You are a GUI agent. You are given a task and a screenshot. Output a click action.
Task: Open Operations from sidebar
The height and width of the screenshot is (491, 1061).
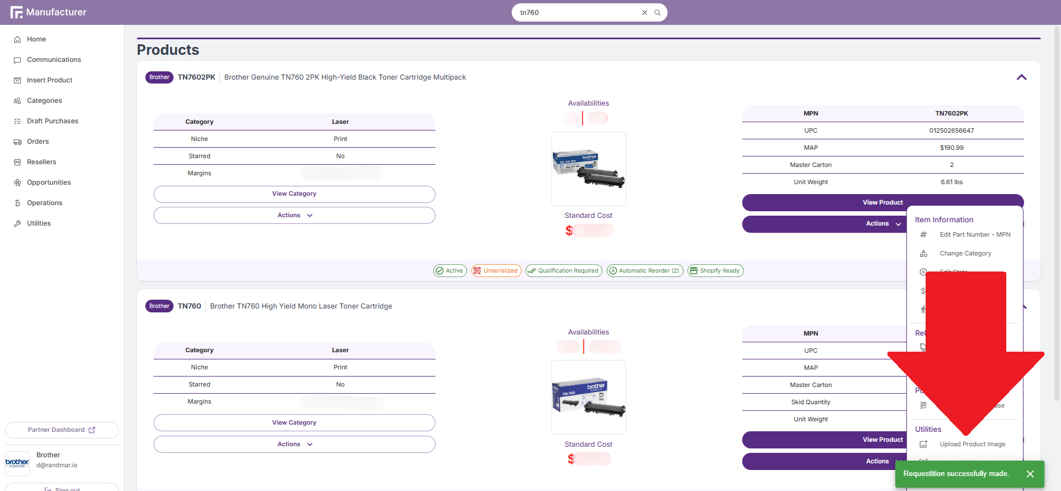point(44,203)
